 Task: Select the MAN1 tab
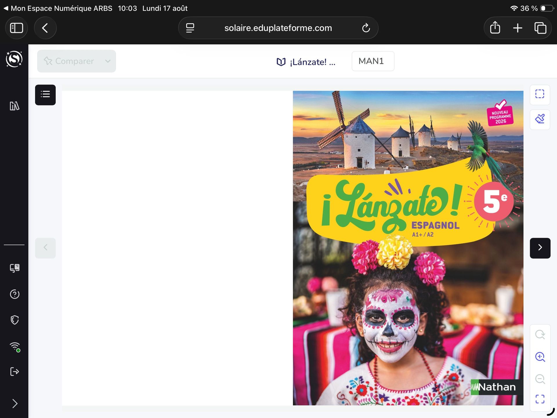pyautogui.click(x=373, y=61)
